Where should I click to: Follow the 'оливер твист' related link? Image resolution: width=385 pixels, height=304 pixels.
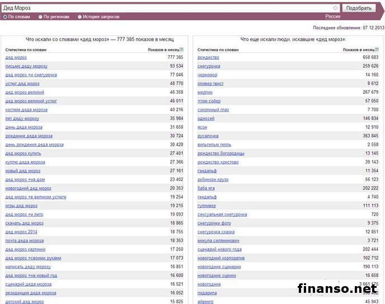(212, 83)
